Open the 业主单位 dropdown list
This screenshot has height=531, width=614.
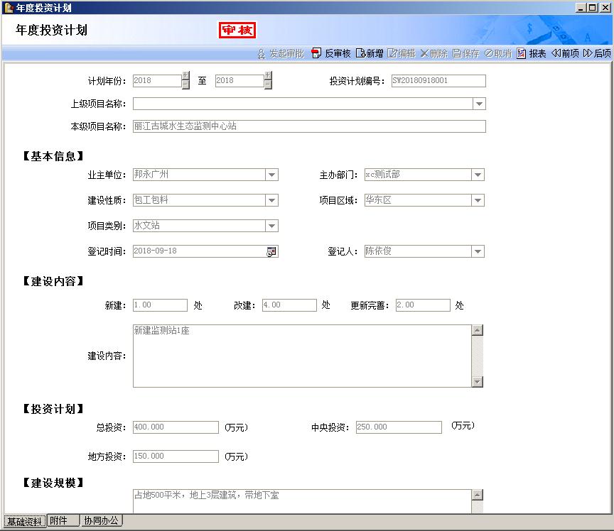(x=271, y=175)
